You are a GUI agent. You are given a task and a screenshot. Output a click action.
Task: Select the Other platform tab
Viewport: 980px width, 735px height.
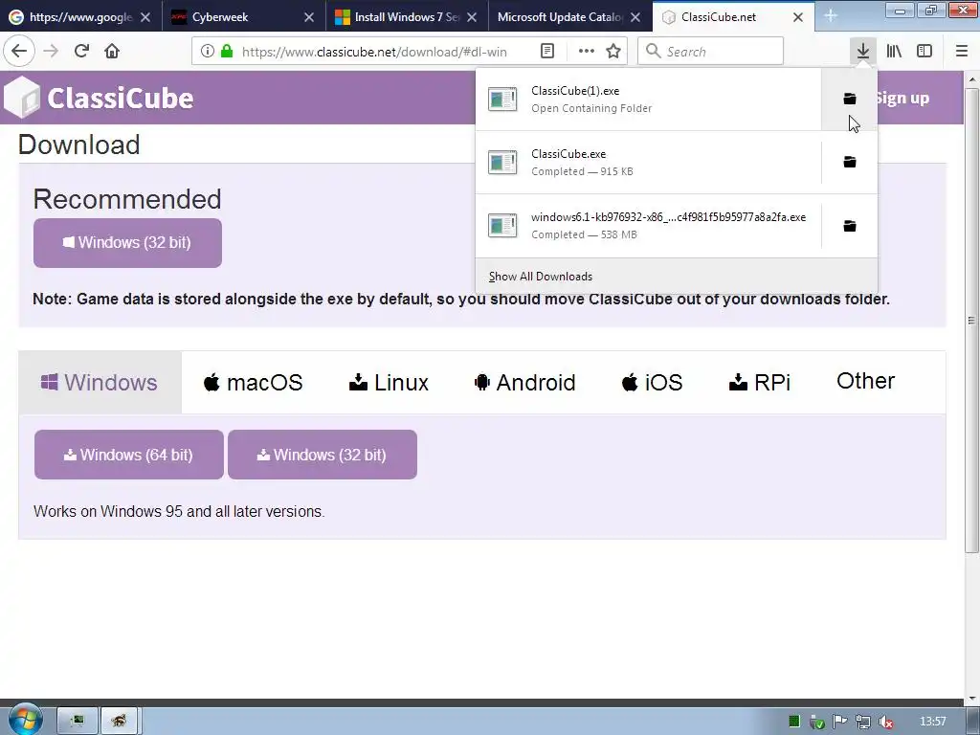[865, 381]
